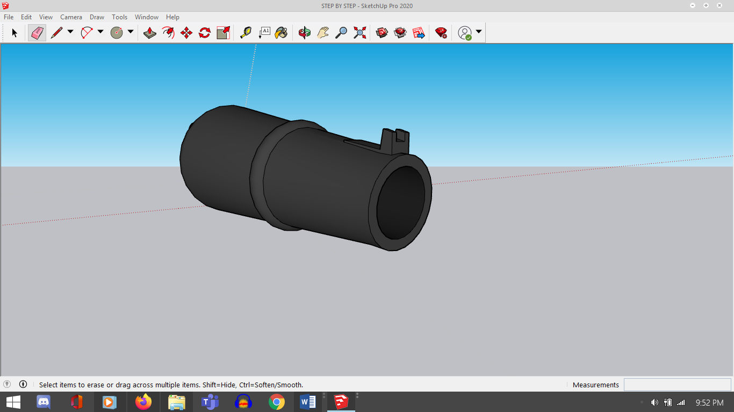
Task: Click the geo-location status bar icon
Action: [7, 384]
